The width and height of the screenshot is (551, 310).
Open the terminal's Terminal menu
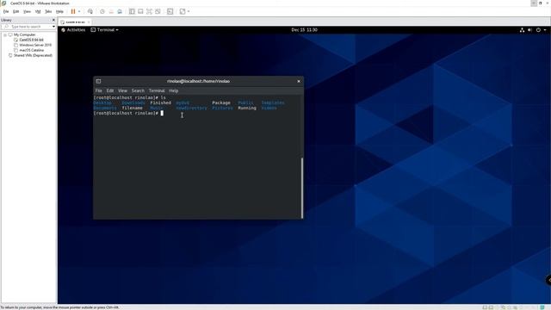click(x=157, y=90)
